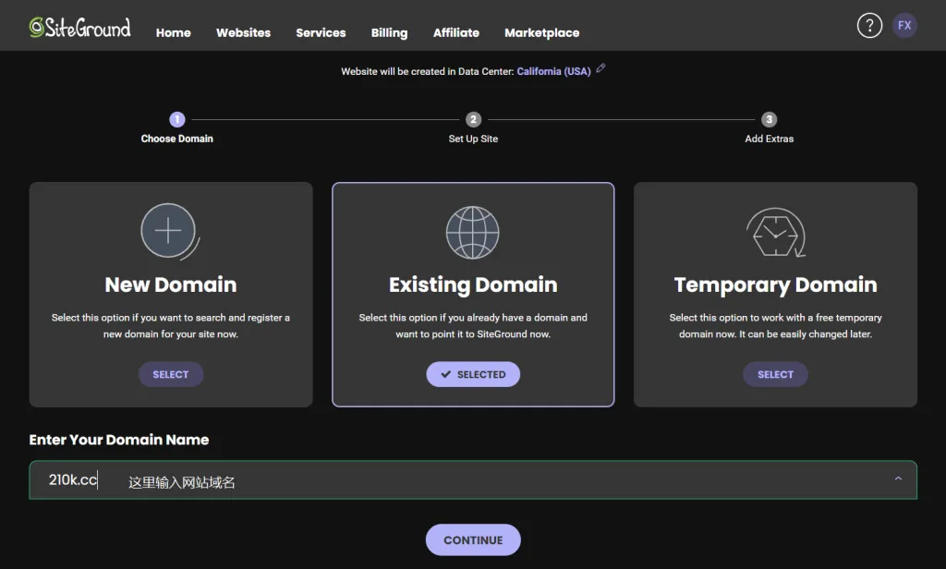
Task: Select the Temporary Domain option
Action: click(775, 374)
